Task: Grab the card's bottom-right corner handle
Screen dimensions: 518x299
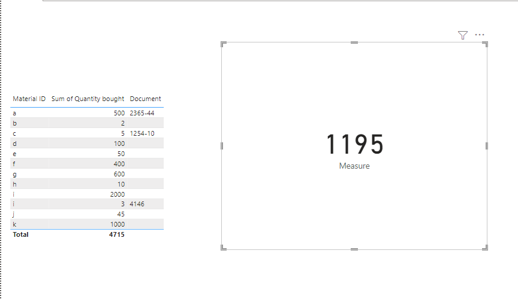Action: [x=485, y=248]
